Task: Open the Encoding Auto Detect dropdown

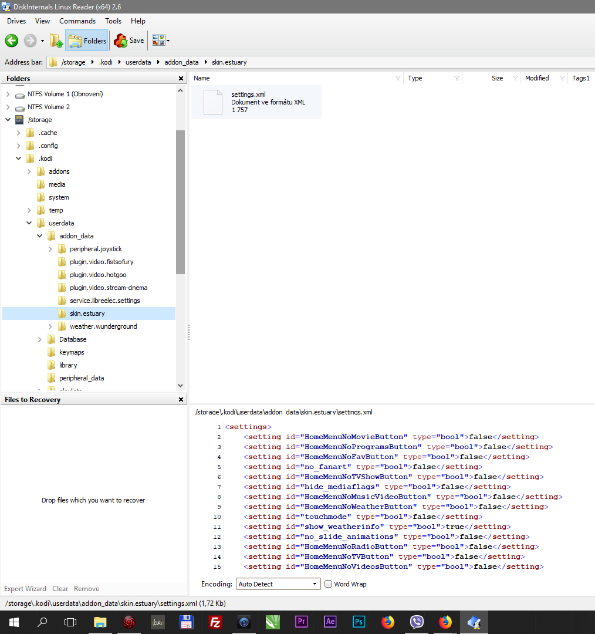Action: (x=278, y=584)
